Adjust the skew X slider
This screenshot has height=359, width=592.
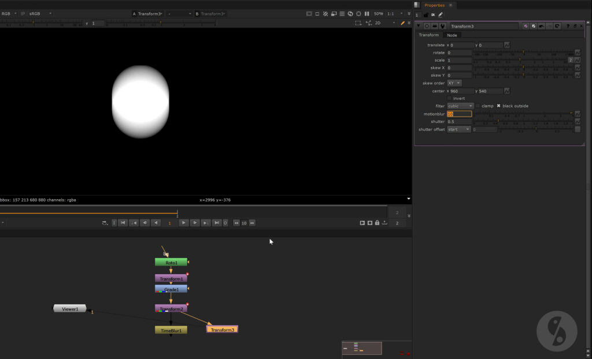click(524, 68)
